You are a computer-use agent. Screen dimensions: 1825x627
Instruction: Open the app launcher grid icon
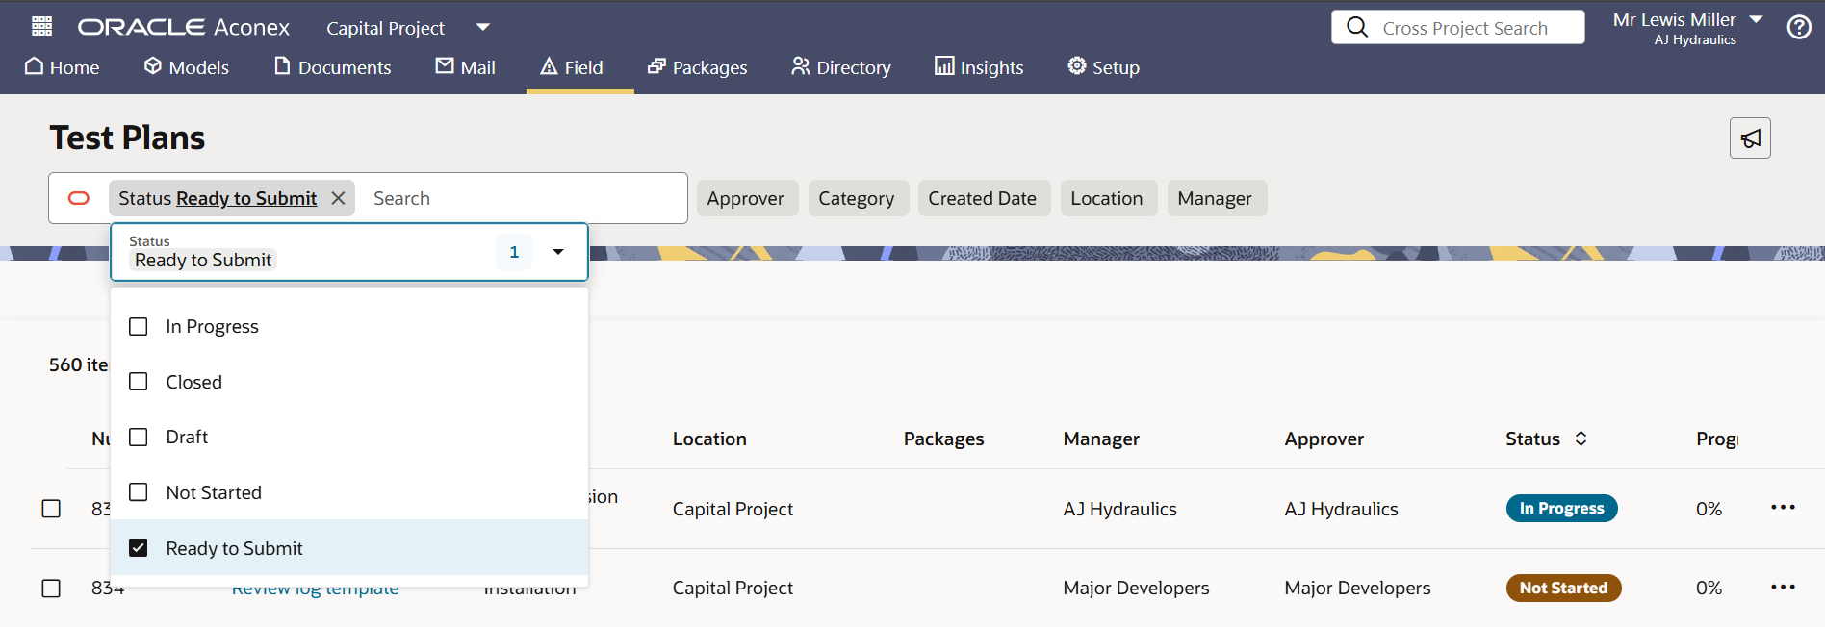[x=41, y=27]
